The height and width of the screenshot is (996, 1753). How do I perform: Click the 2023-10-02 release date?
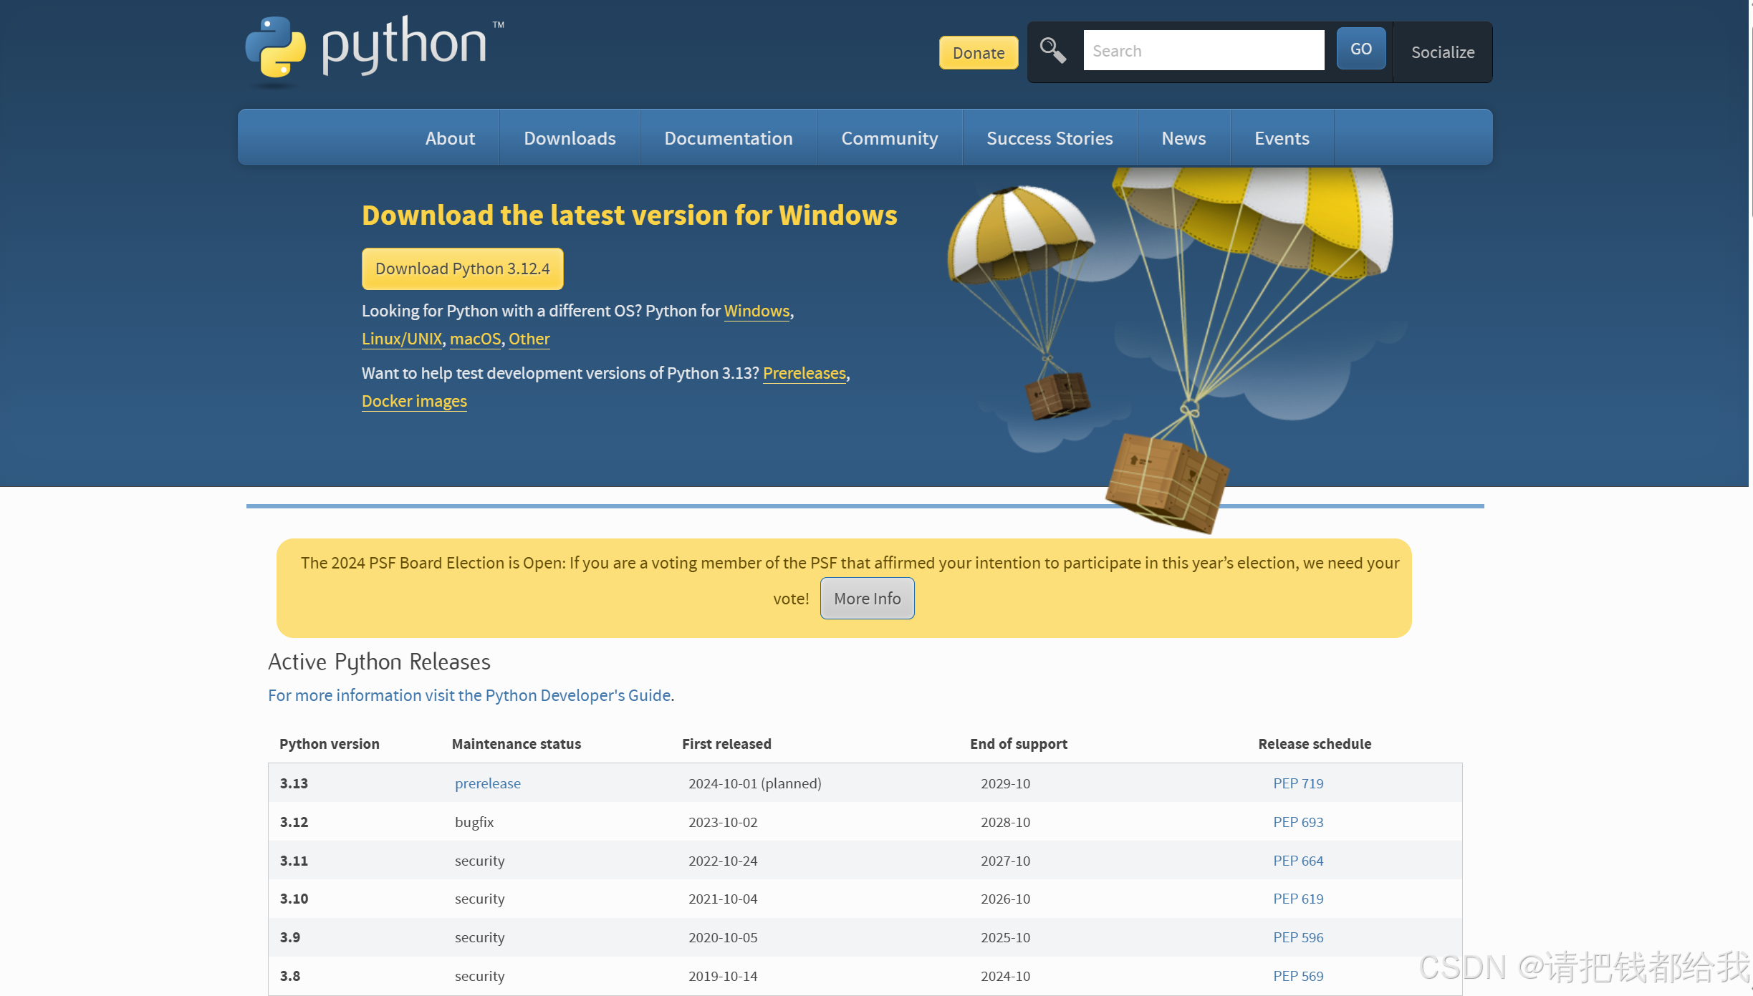[x=723, y=822]
